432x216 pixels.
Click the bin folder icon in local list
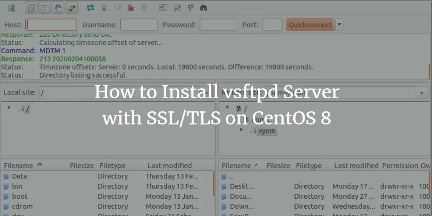(x=6, y=186)
